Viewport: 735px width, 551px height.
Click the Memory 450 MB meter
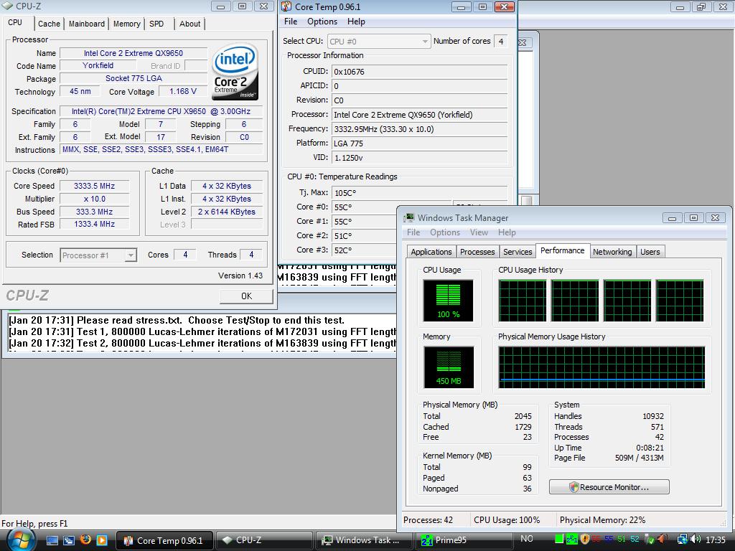coord(448,367)
